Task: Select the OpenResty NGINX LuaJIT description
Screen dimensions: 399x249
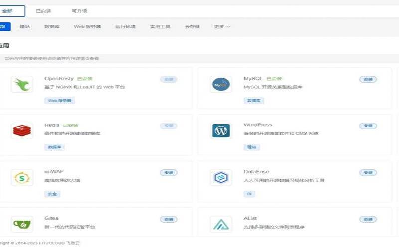Action: (x=84, y=87)
